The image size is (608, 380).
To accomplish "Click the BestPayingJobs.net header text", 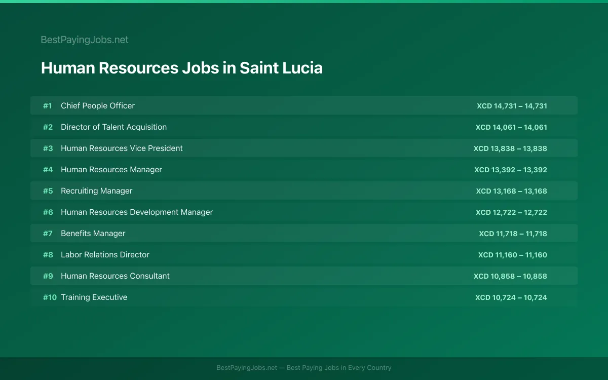I will (85, 40).
